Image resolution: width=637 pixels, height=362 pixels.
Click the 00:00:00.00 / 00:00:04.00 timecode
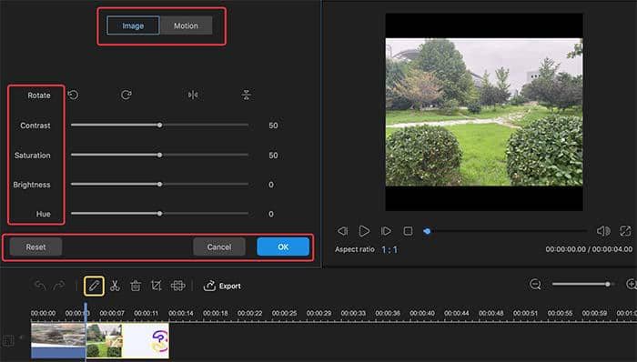(x=589, y=249)
